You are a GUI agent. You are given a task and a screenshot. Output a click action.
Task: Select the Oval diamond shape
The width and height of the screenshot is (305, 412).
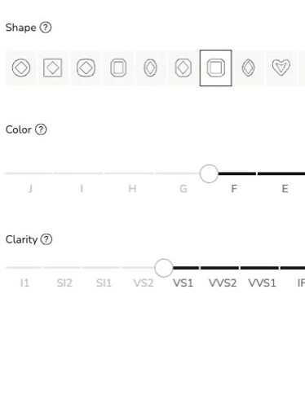click(x=150, y=68)
